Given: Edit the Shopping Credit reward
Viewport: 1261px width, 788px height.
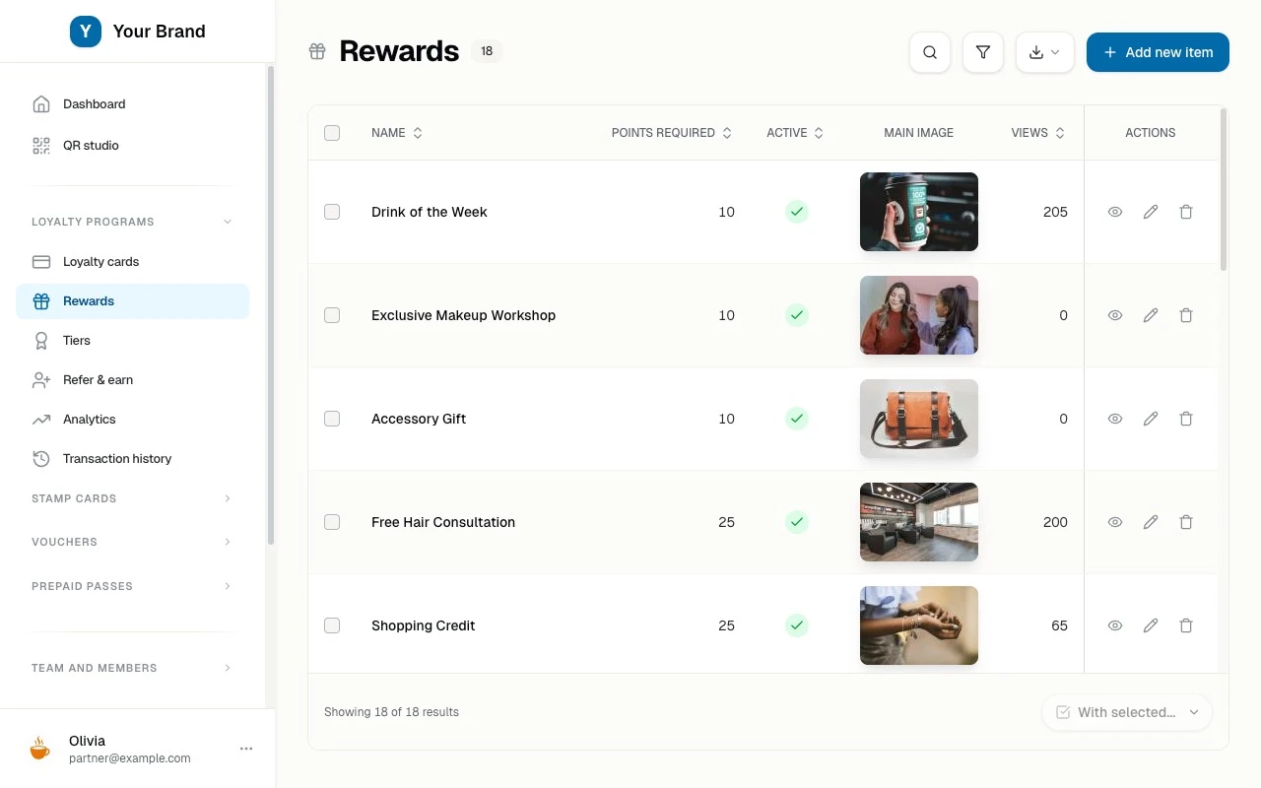Looking at the screenshot, I should [x=1151, y=625].
